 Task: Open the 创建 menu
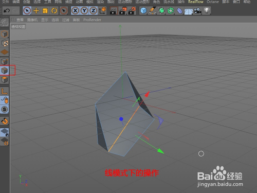(26, 2)
